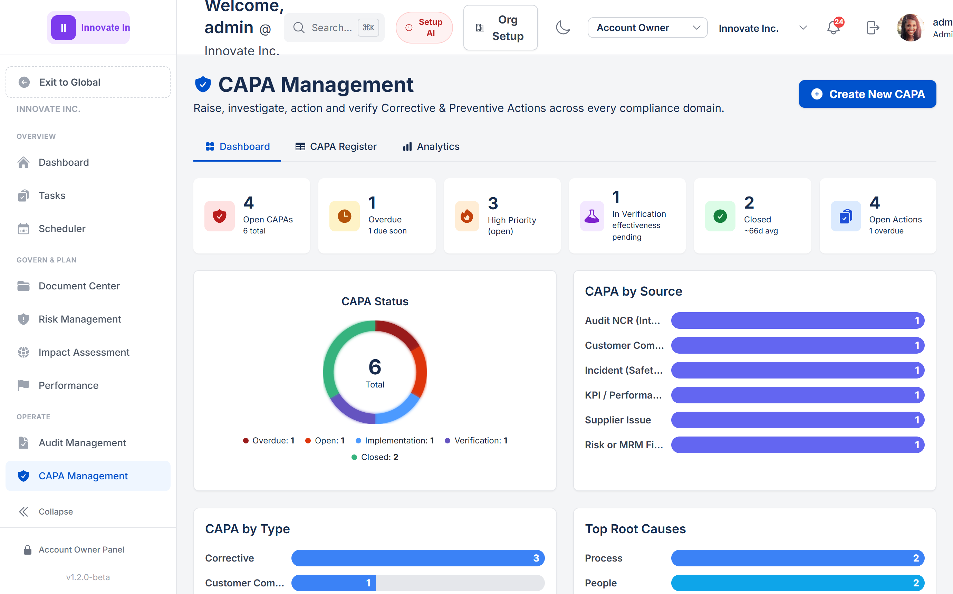
Task: Click the blue shield icon beside CAPA Management title
Action: point(203,84)
